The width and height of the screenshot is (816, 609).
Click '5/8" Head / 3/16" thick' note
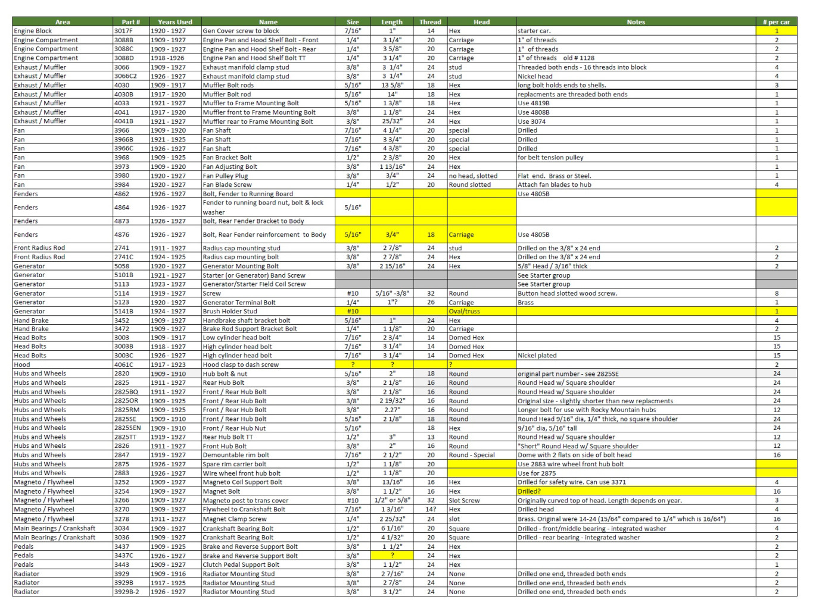(552, 266)
